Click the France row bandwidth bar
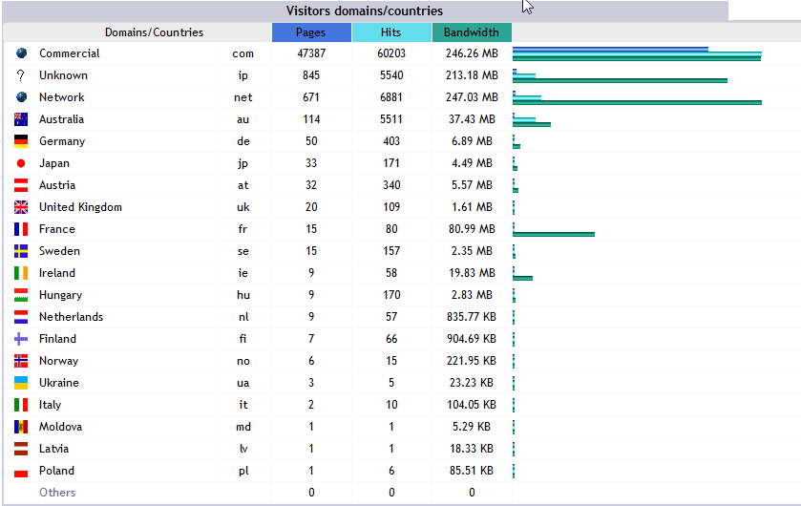801x506 pixels. pos(554,234)
